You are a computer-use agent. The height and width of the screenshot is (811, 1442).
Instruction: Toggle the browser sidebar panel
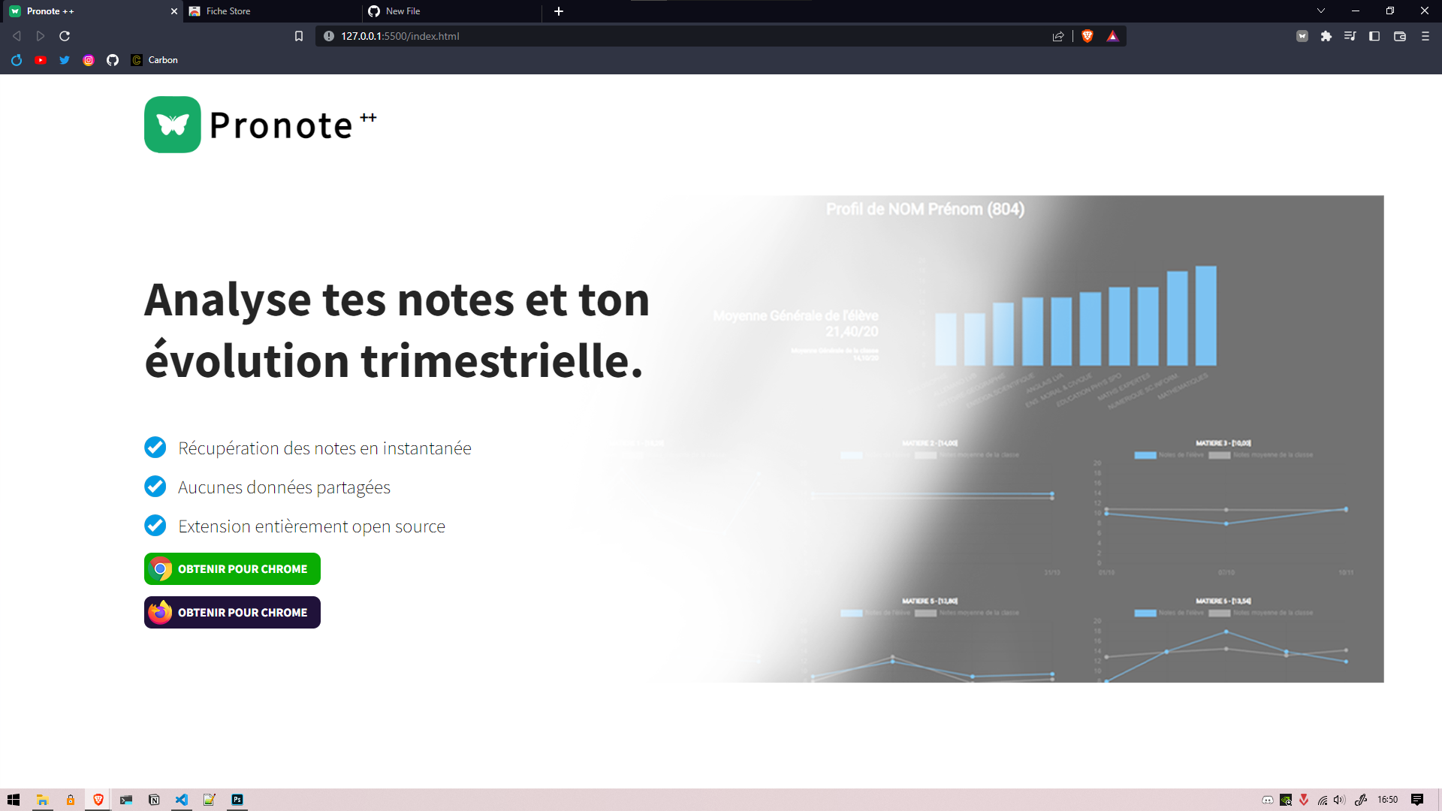click(x=1374, y=35)
